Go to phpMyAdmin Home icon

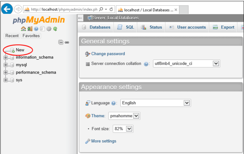[x=23, y=29]
